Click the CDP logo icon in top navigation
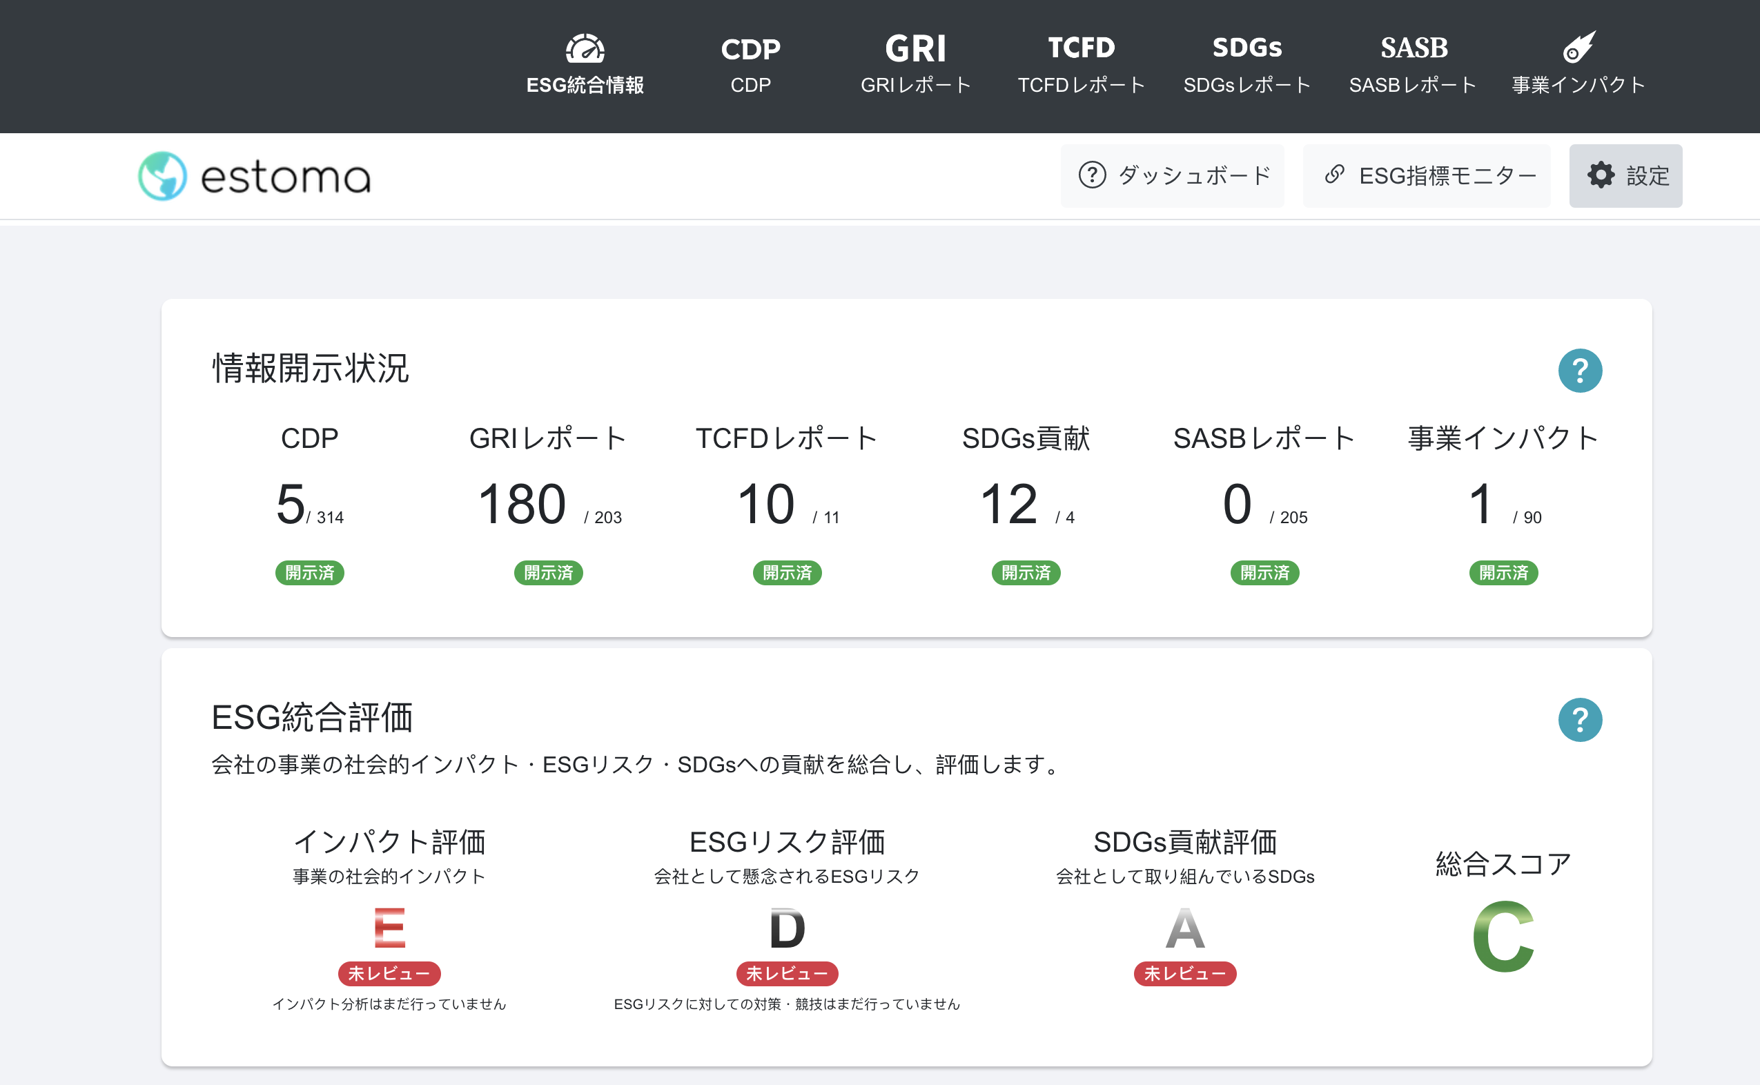 click(750, 49)
